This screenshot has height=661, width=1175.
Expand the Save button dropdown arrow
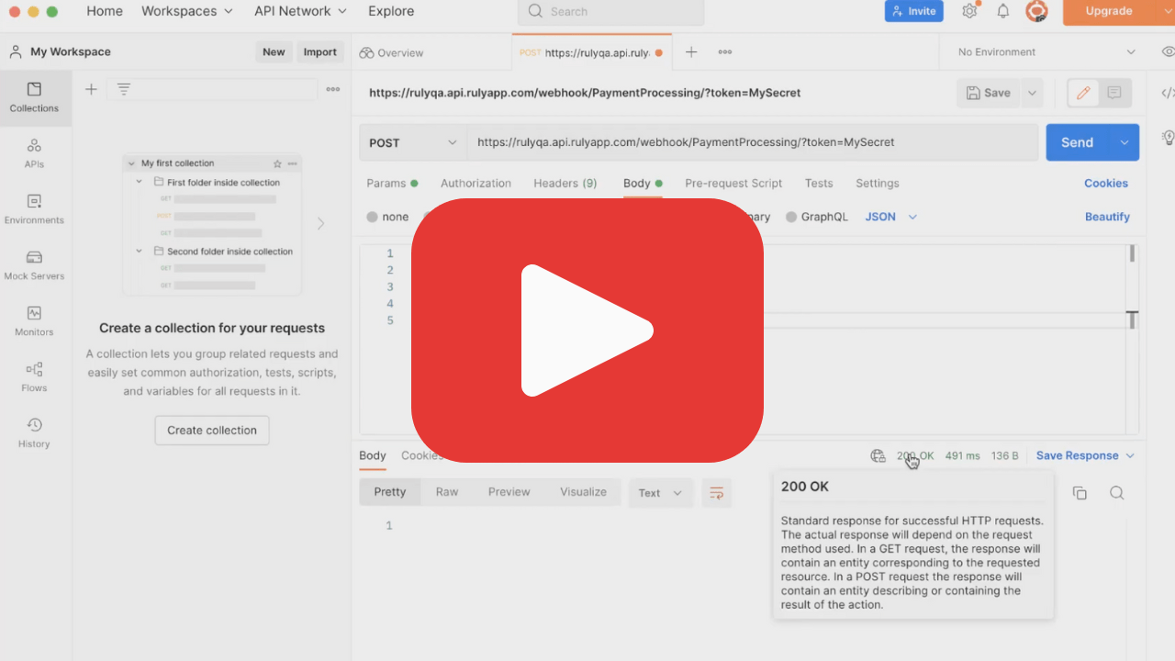tap(1033, 93)
